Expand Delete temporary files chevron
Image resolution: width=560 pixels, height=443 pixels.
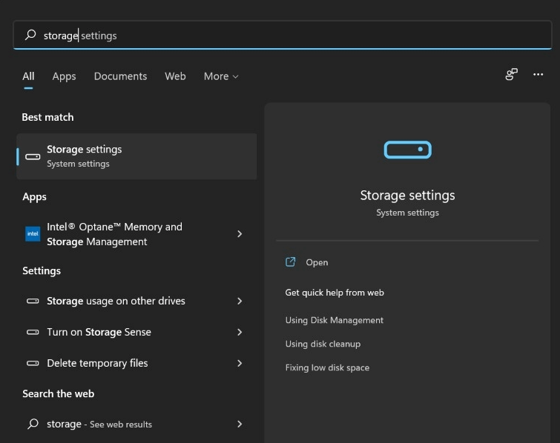point(240,363)
